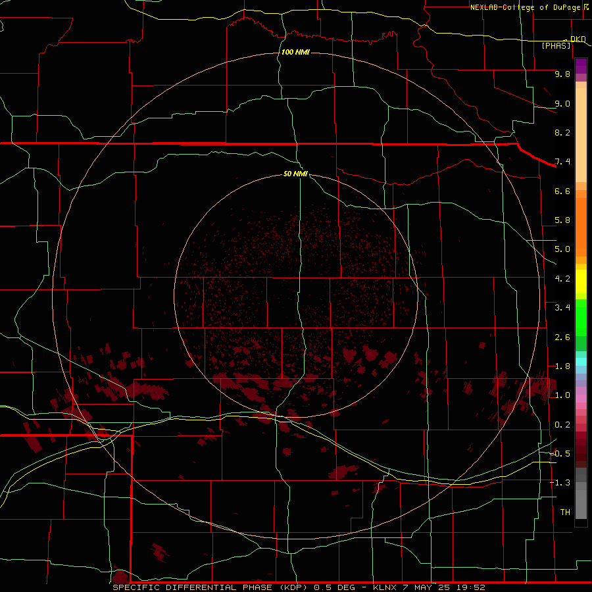This screenshot has width=592, height=592.
Task: Click the 9.0 value on the color scale
Action: click(x=562, y=103)
